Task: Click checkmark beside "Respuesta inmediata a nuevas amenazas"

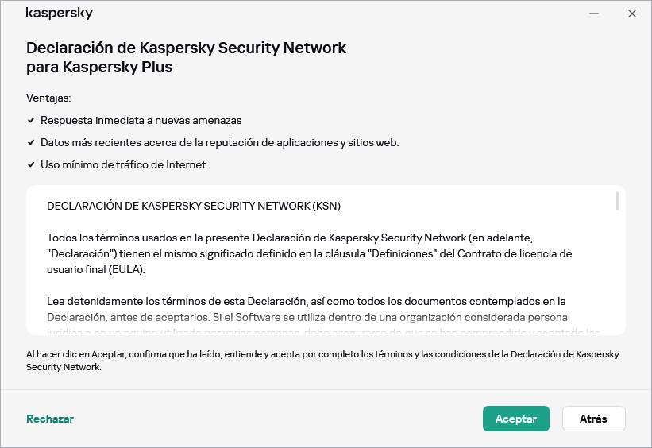Action: point(31,120)
